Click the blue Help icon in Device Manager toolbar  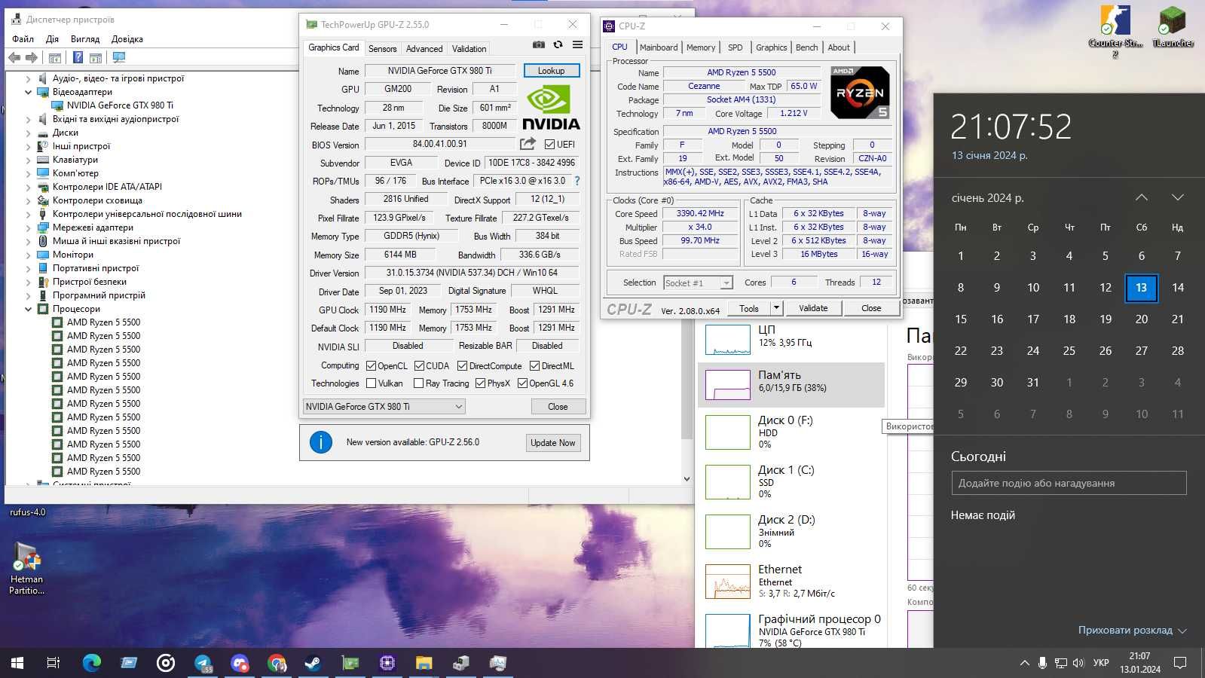point(78,57)
